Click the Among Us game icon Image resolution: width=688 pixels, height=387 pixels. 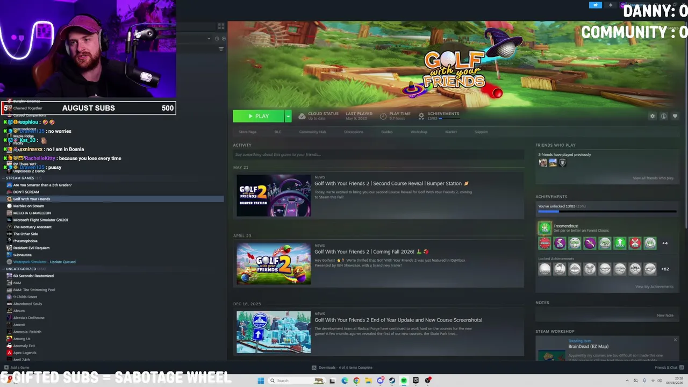point(9,339)
